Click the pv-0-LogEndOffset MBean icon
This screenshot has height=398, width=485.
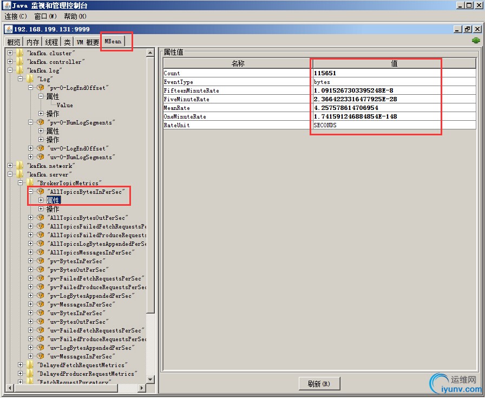point(40,88)
